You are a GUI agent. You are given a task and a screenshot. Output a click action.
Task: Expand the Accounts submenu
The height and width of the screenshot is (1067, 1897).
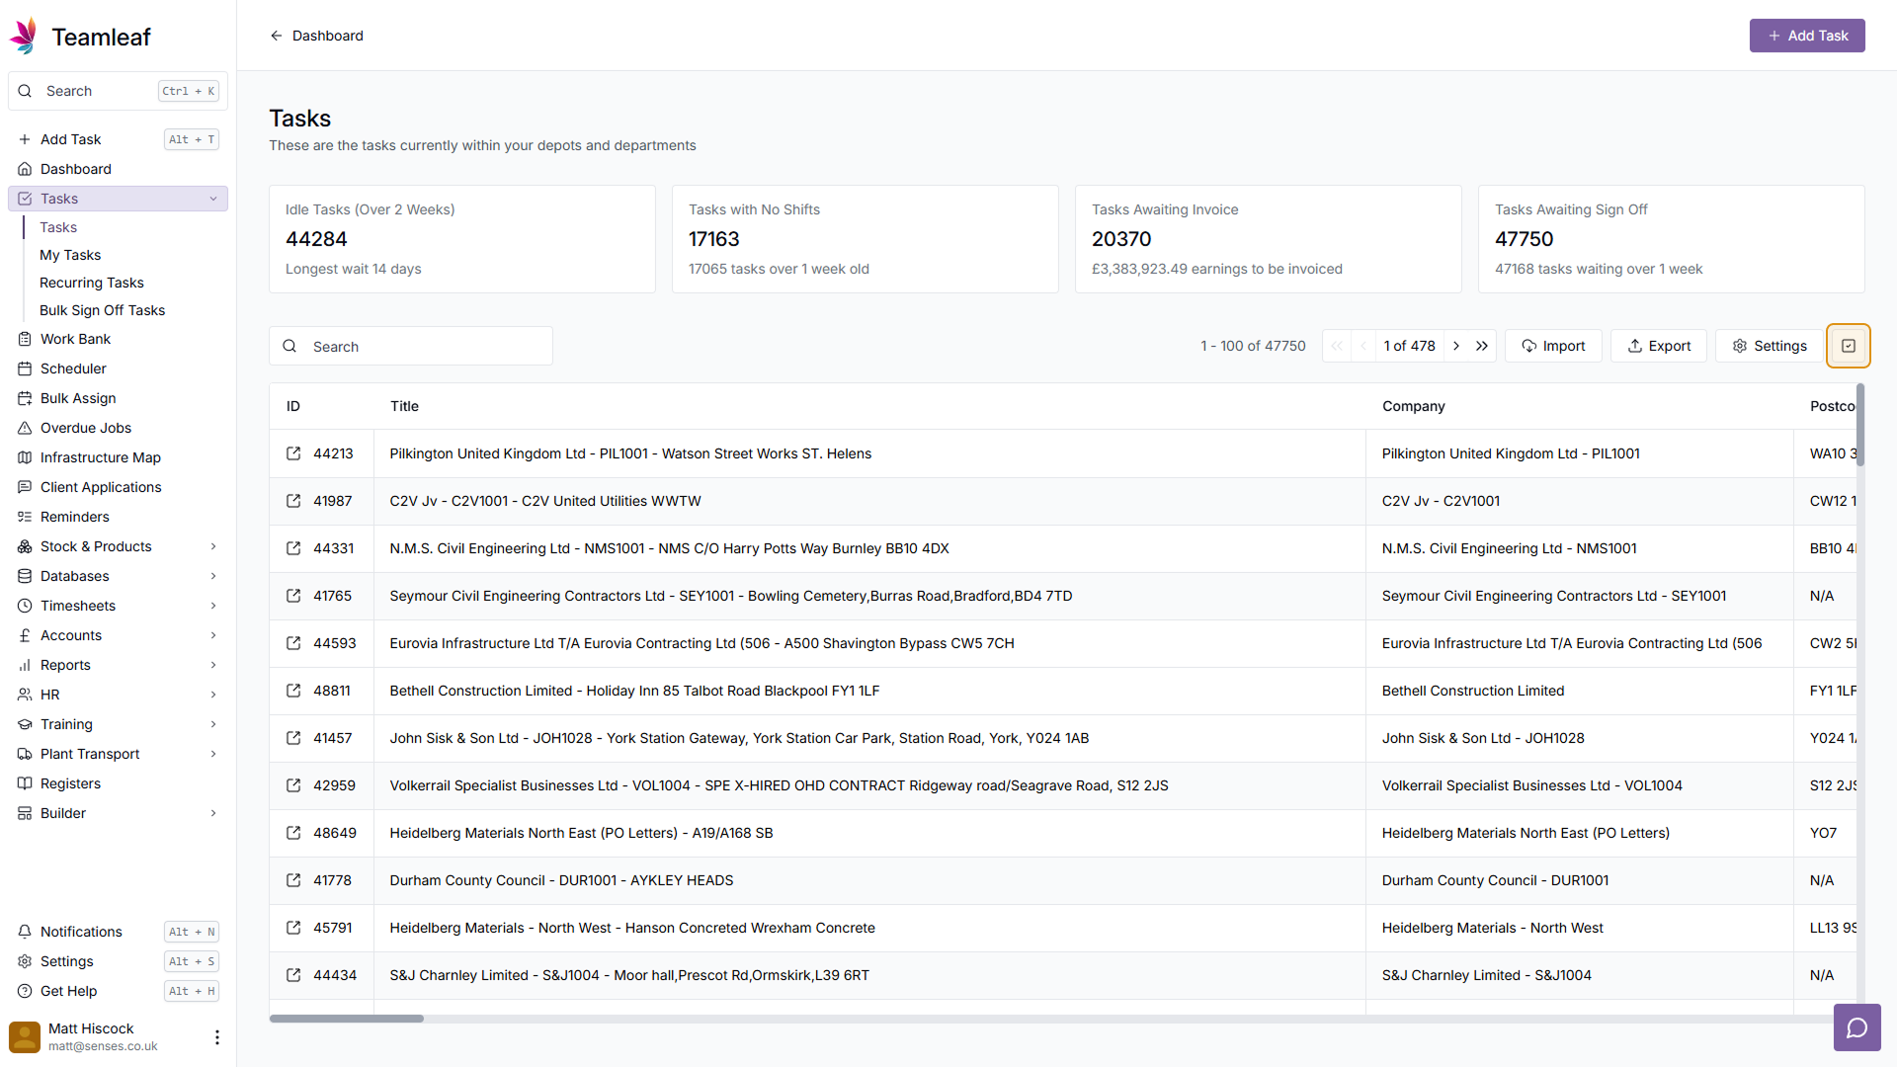click(x=213, y=635)
